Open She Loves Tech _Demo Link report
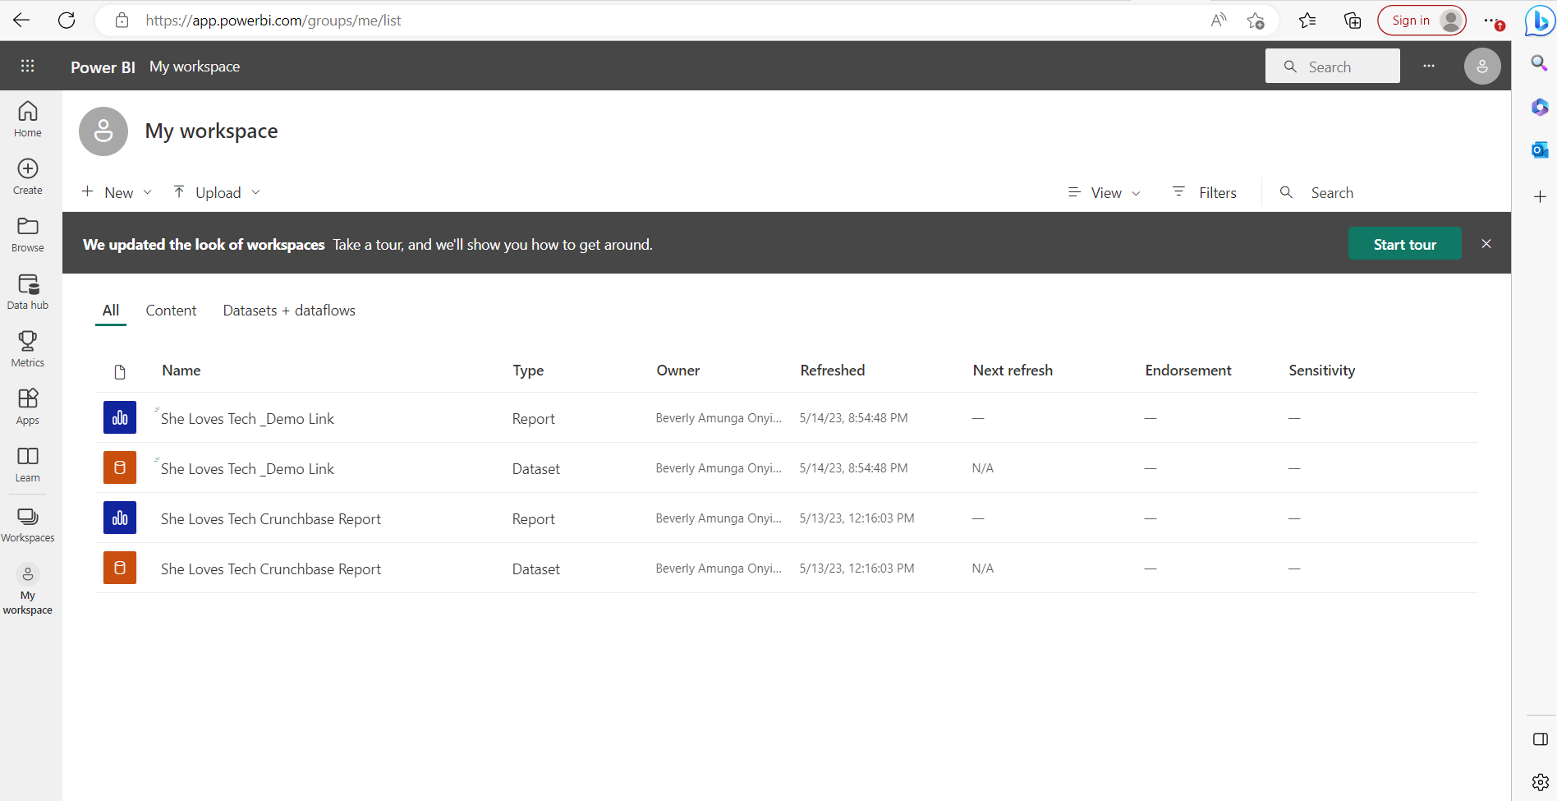Viewport: 1557px width, 801px height. pyautogui.click(x=247, y=419)
